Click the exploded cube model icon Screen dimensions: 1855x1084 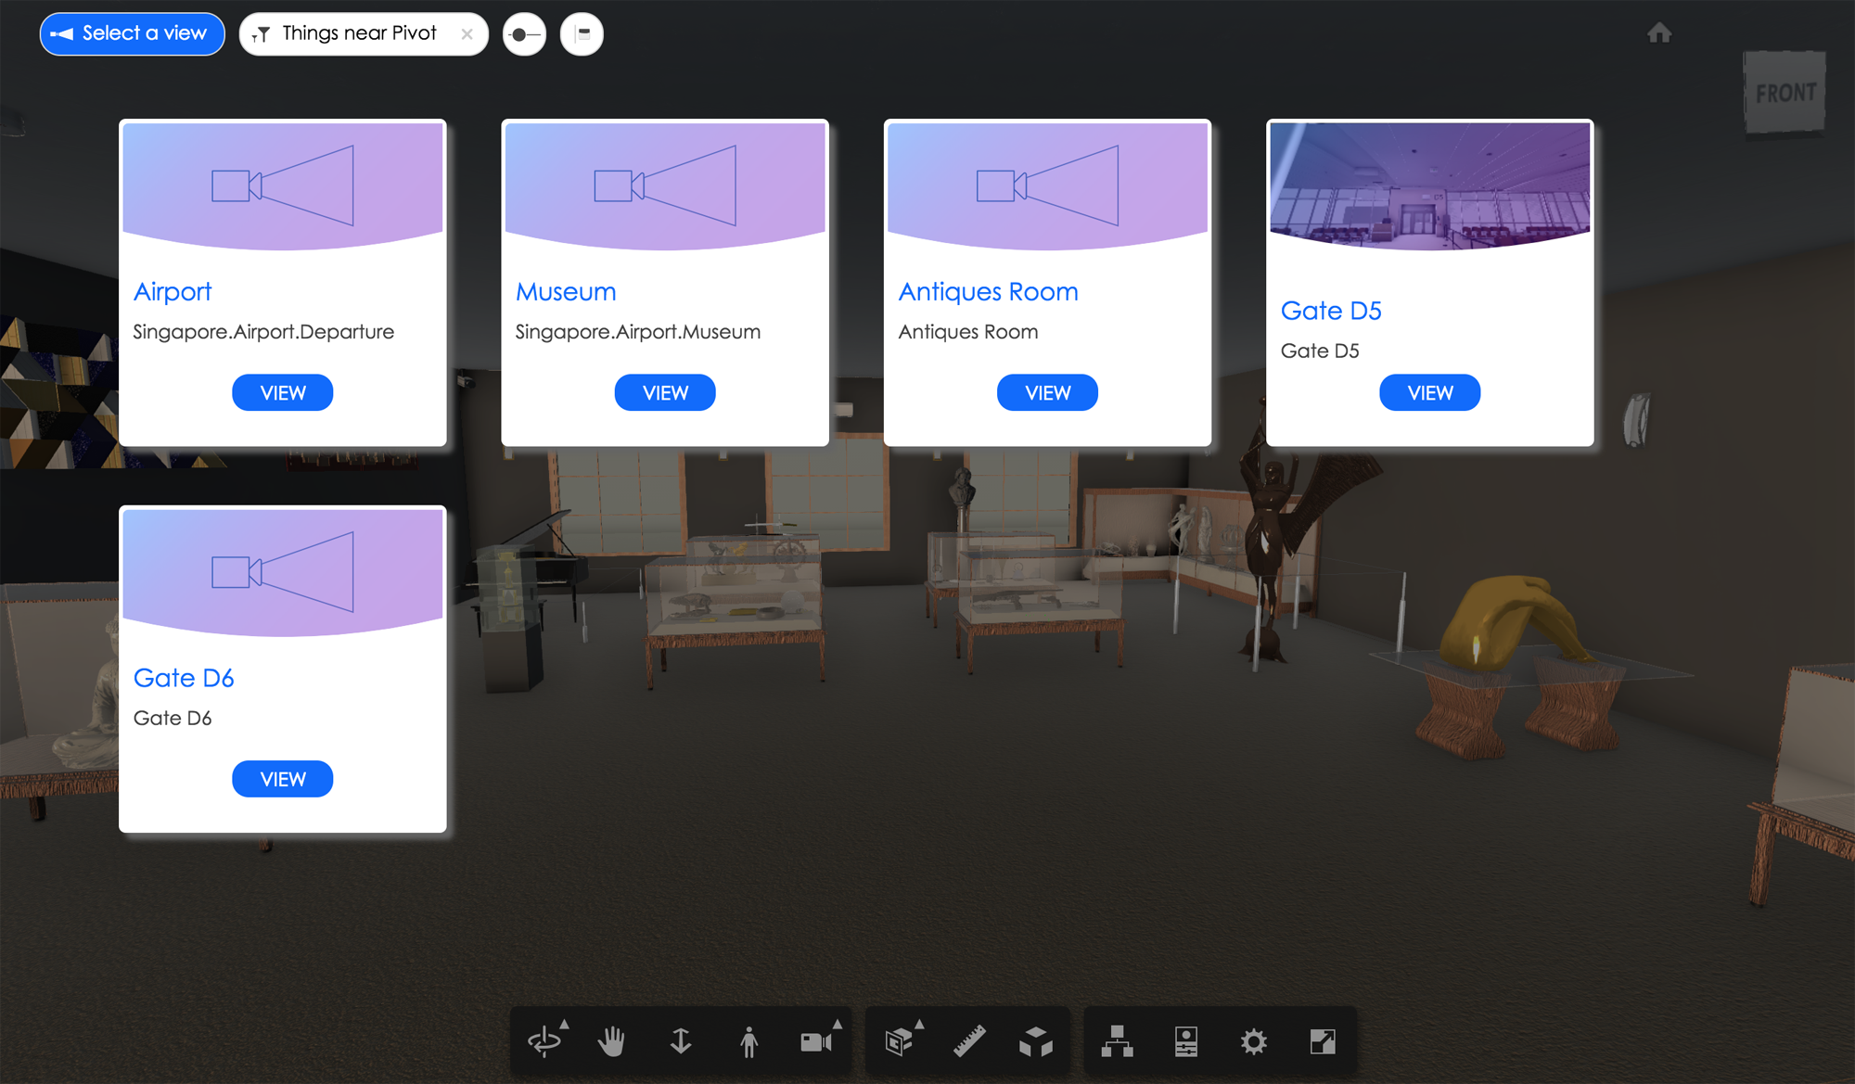1036,1041
